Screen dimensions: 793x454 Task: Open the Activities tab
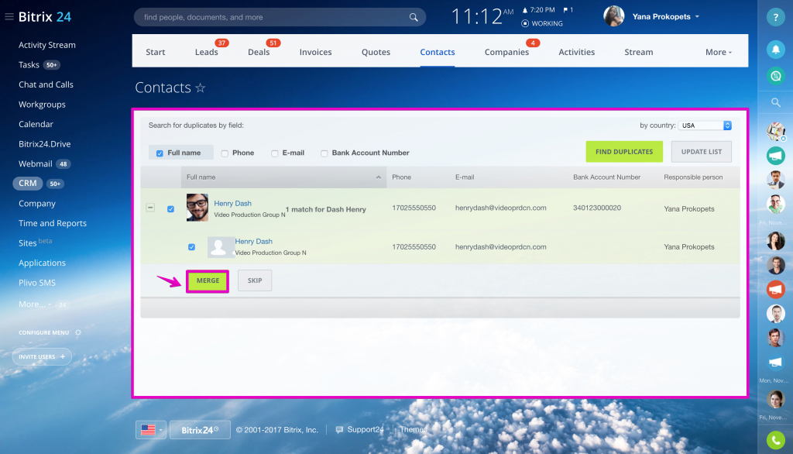pos(576,52)
